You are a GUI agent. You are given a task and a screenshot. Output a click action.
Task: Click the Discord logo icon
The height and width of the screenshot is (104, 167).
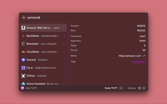23,60
